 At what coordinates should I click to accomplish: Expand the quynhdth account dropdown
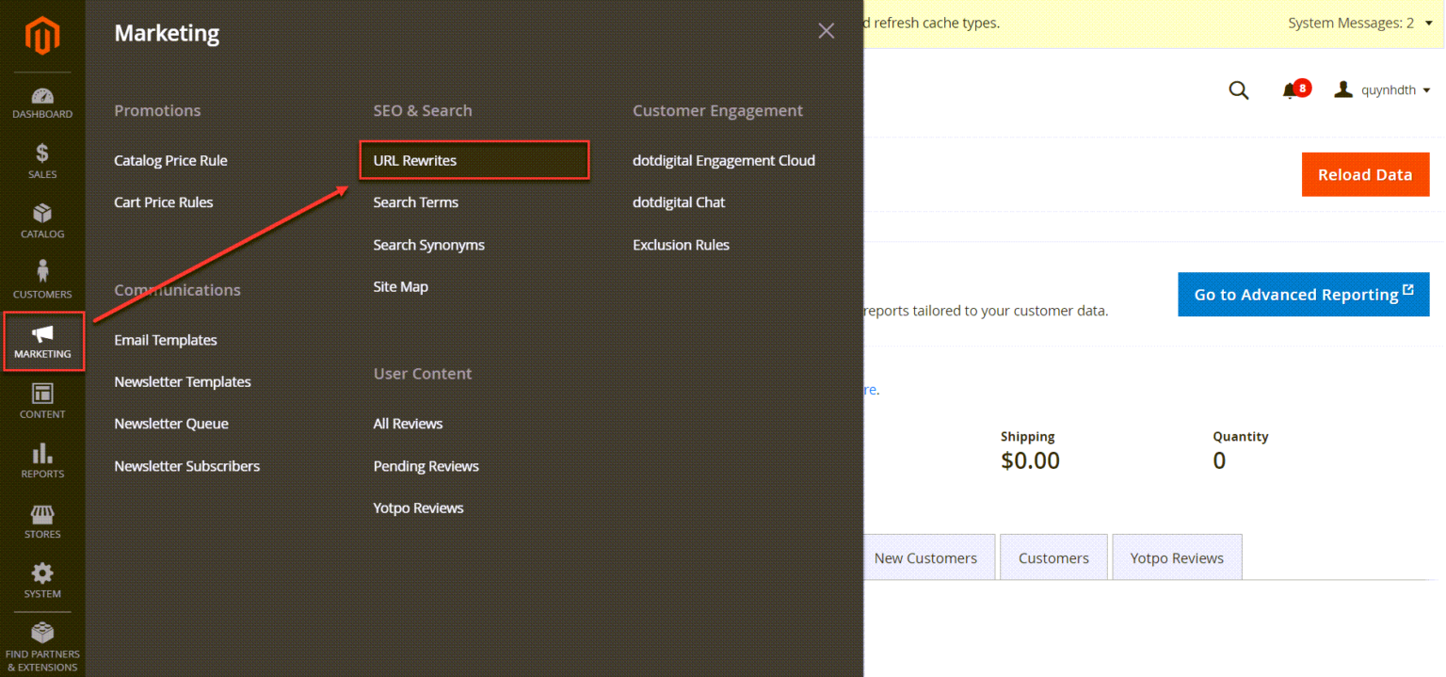tap(1383, 90)
